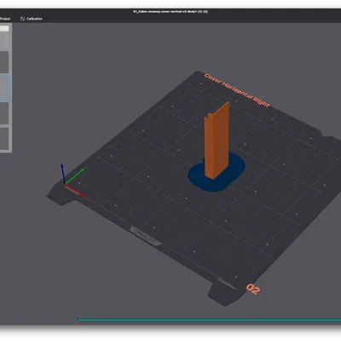Click the plate number 02 label
This screenshot has width=341, height=341.
coord(252,289)
